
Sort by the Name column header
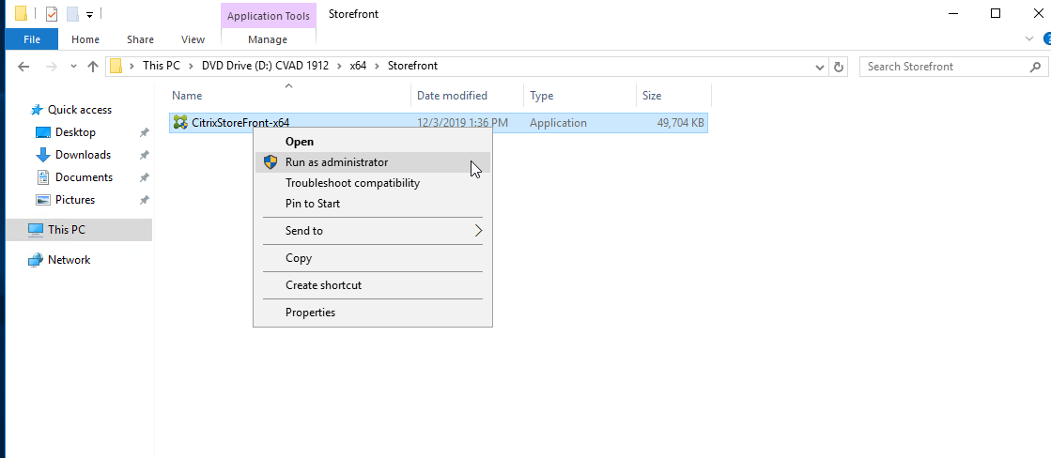click(289, 96)
